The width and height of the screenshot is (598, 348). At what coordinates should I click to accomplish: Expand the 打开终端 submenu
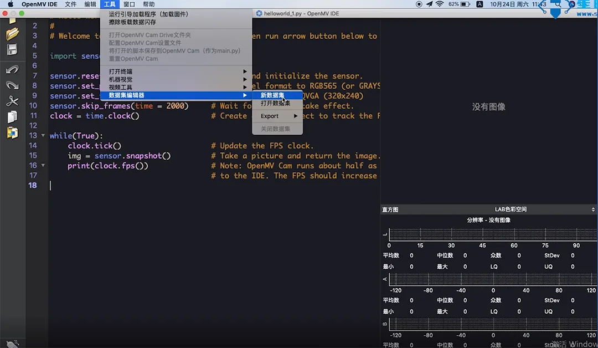coord(176,71)
